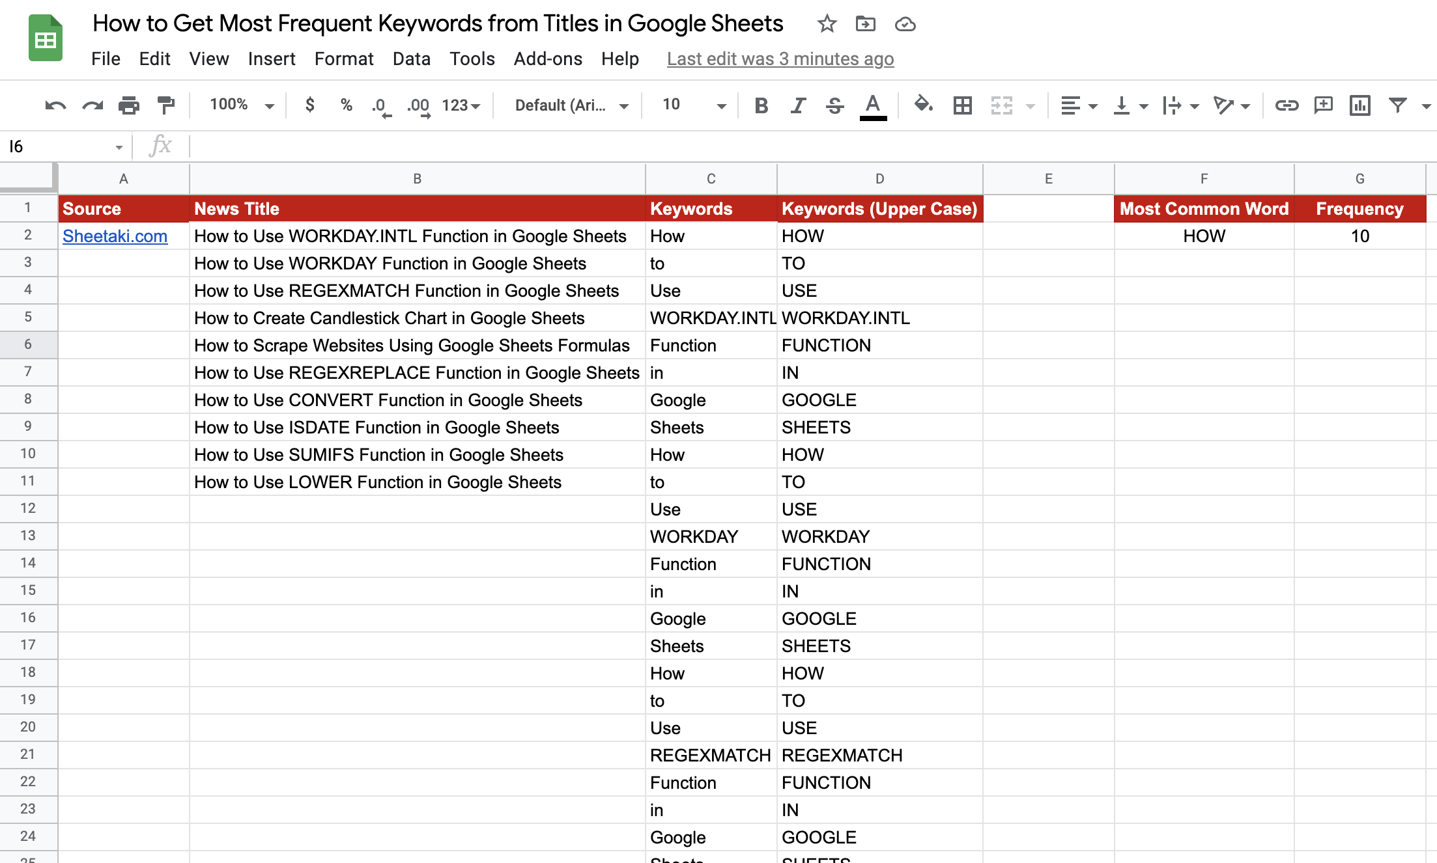Toggle Strikethrough formatting

point(834,105)
